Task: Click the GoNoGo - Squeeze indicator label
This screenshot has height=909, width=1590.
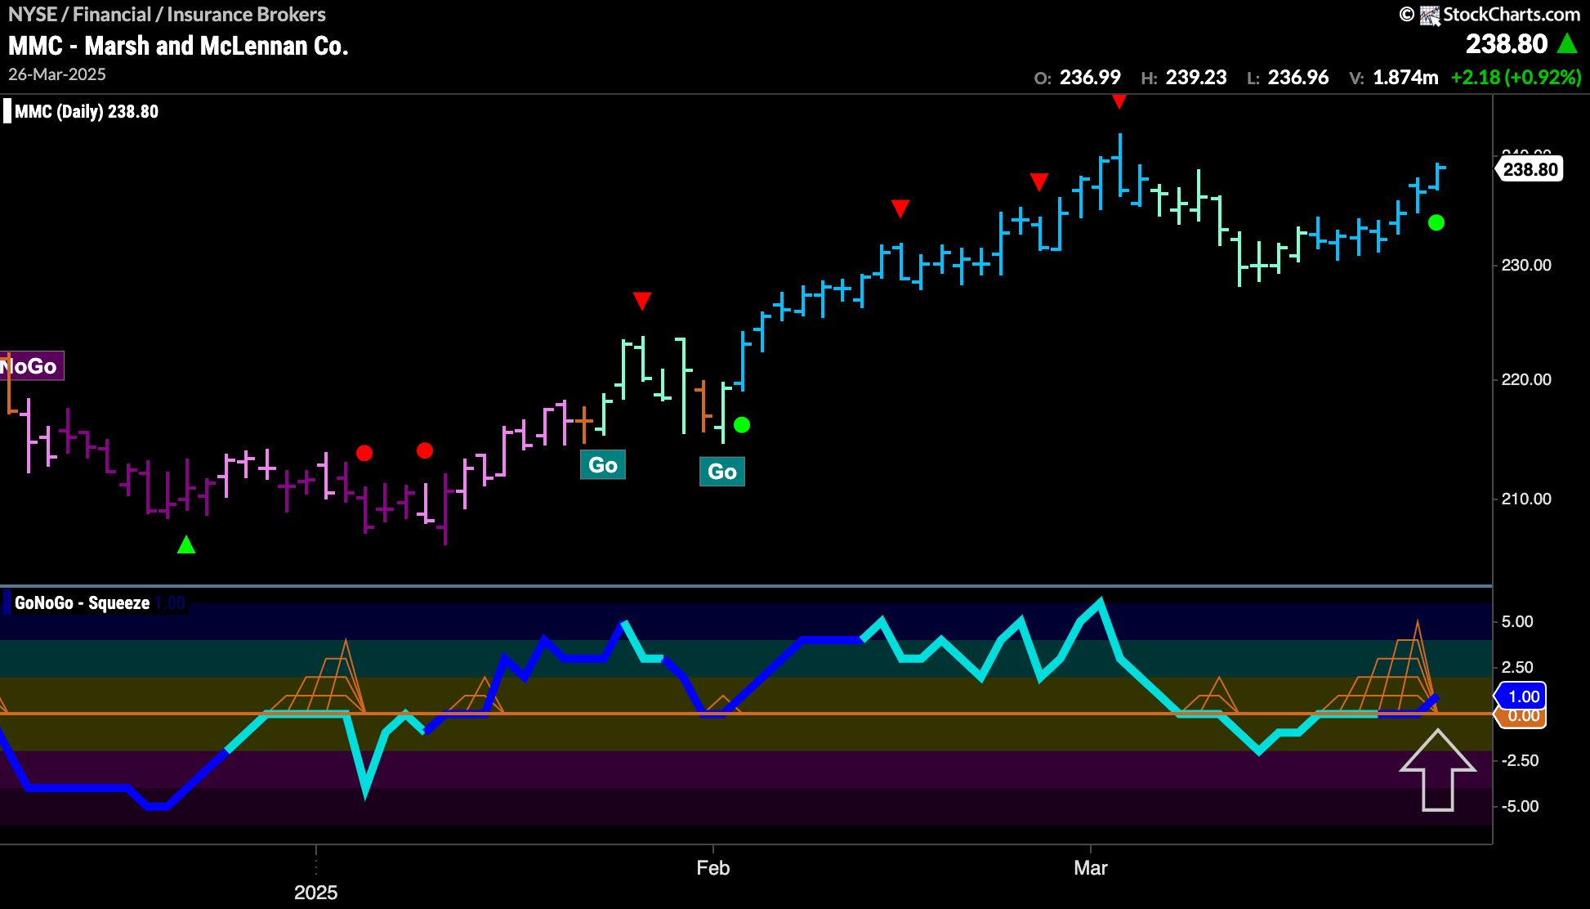Action: (x=82, y=603)
